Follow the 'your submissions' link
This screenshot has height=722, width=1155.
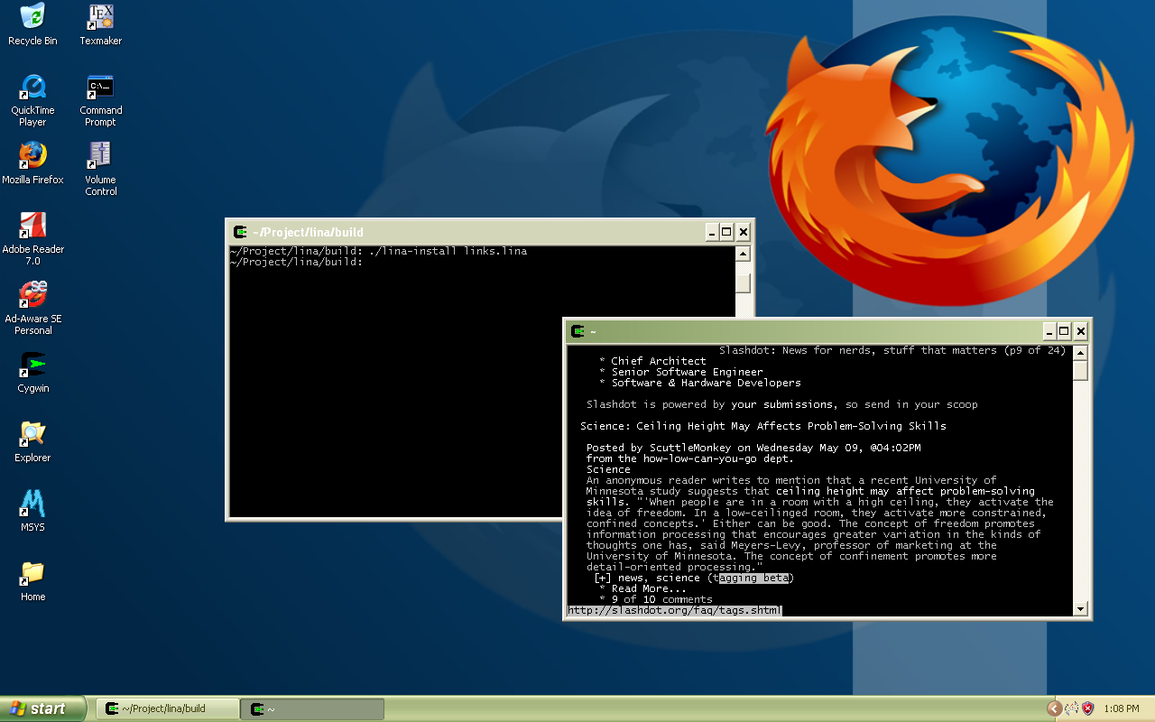783,404
